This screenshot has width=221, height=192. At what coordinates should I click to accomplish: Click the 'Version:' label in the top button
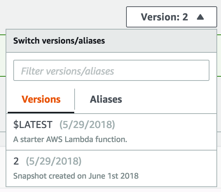tap(160, 17)
